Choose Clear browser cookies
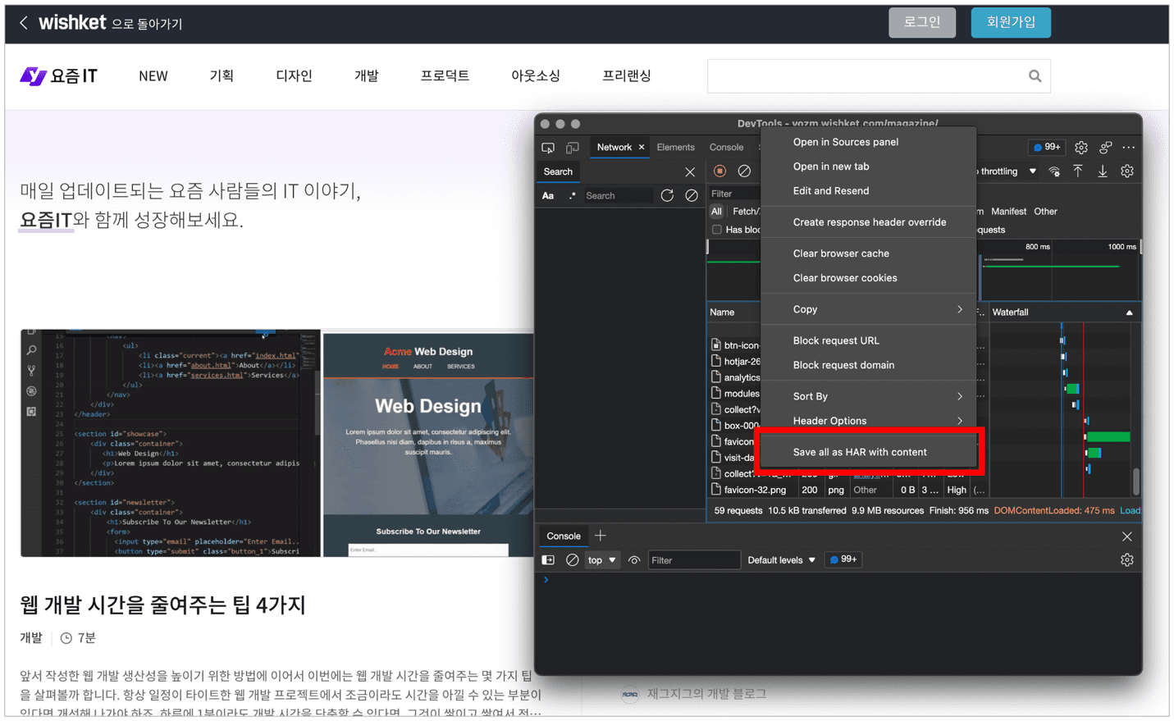Image resolution: width=1174 pixels, height=721 pixels. (869, 278)
